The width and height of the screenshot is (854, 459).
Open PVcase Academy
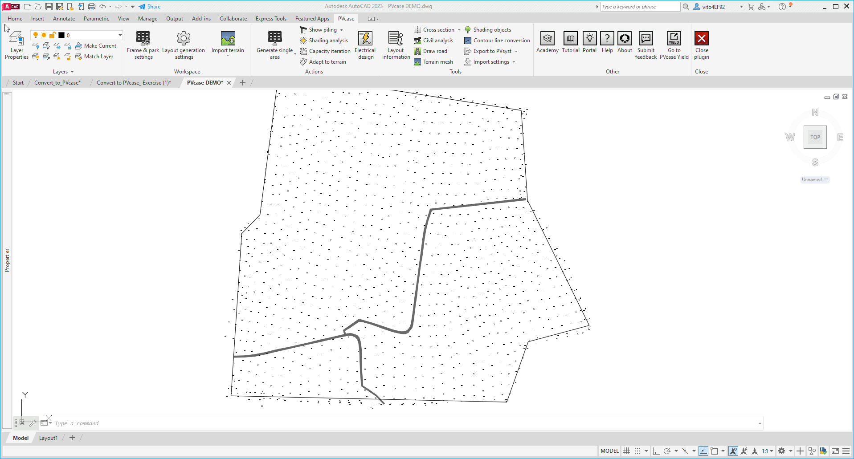548,42
